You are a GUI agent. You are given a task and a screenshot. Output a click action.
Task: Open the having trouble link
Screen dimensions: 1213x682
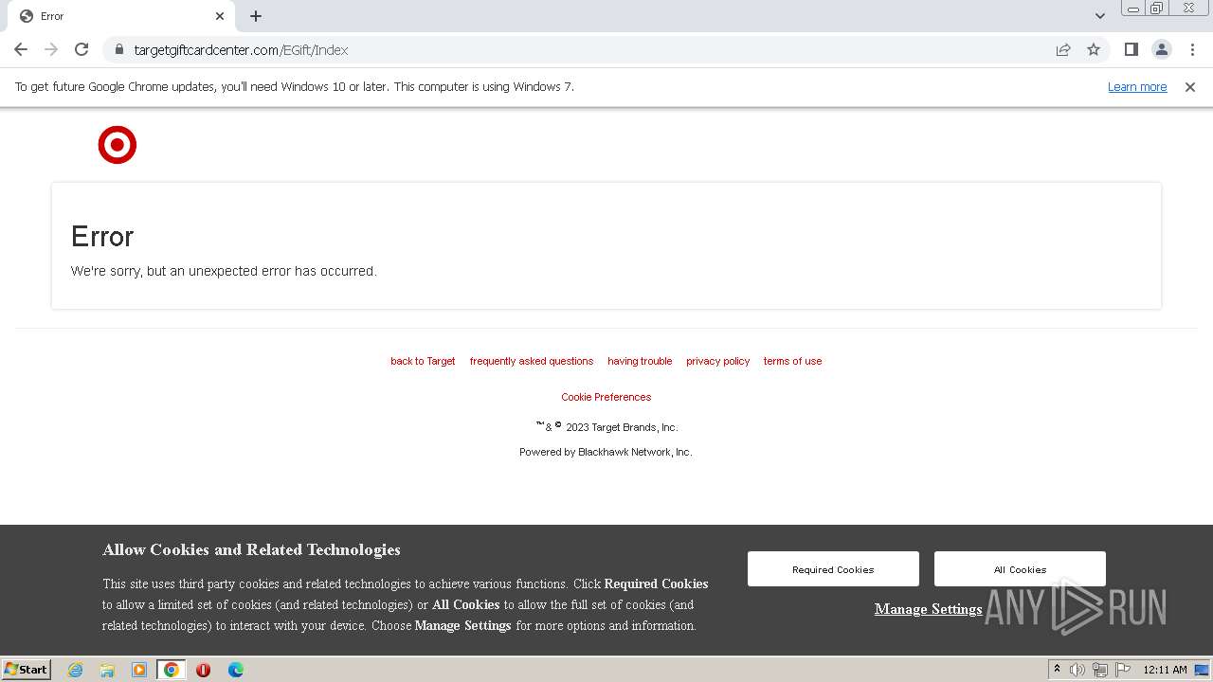[640, 361]
